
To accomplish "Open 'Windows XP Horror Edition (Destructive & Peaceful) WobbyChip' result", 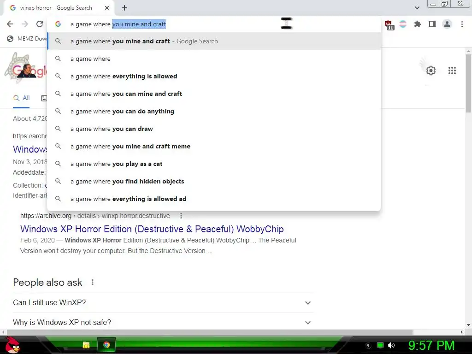I will click(x=152, y=229).
